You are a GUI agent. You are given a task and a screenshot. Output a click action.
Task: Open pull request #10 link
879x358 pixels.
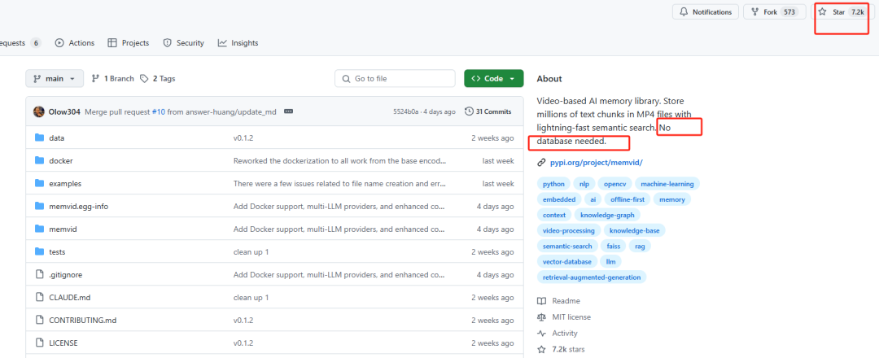coord(159,111)
